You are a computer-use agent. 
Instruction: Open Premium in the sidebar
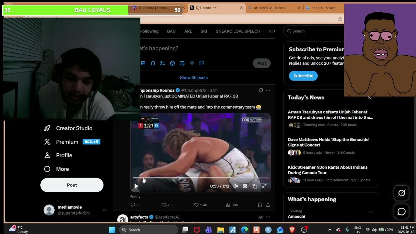coord(61,142)
